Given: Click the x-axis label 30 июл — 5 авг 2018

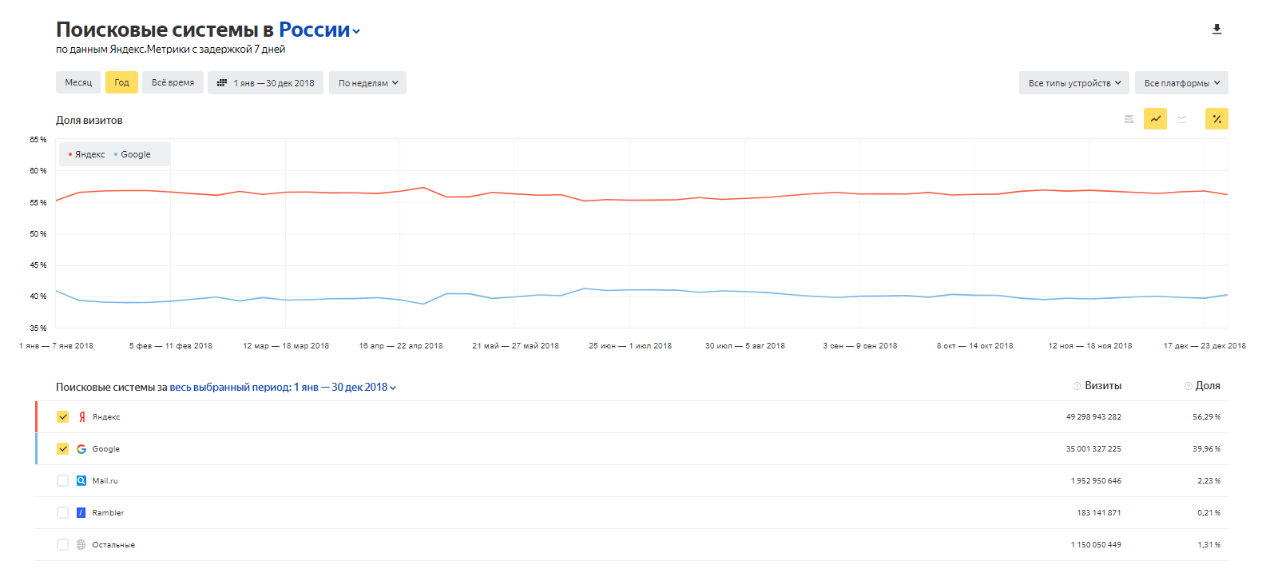Looking at the screenshot, I should 745,346.
